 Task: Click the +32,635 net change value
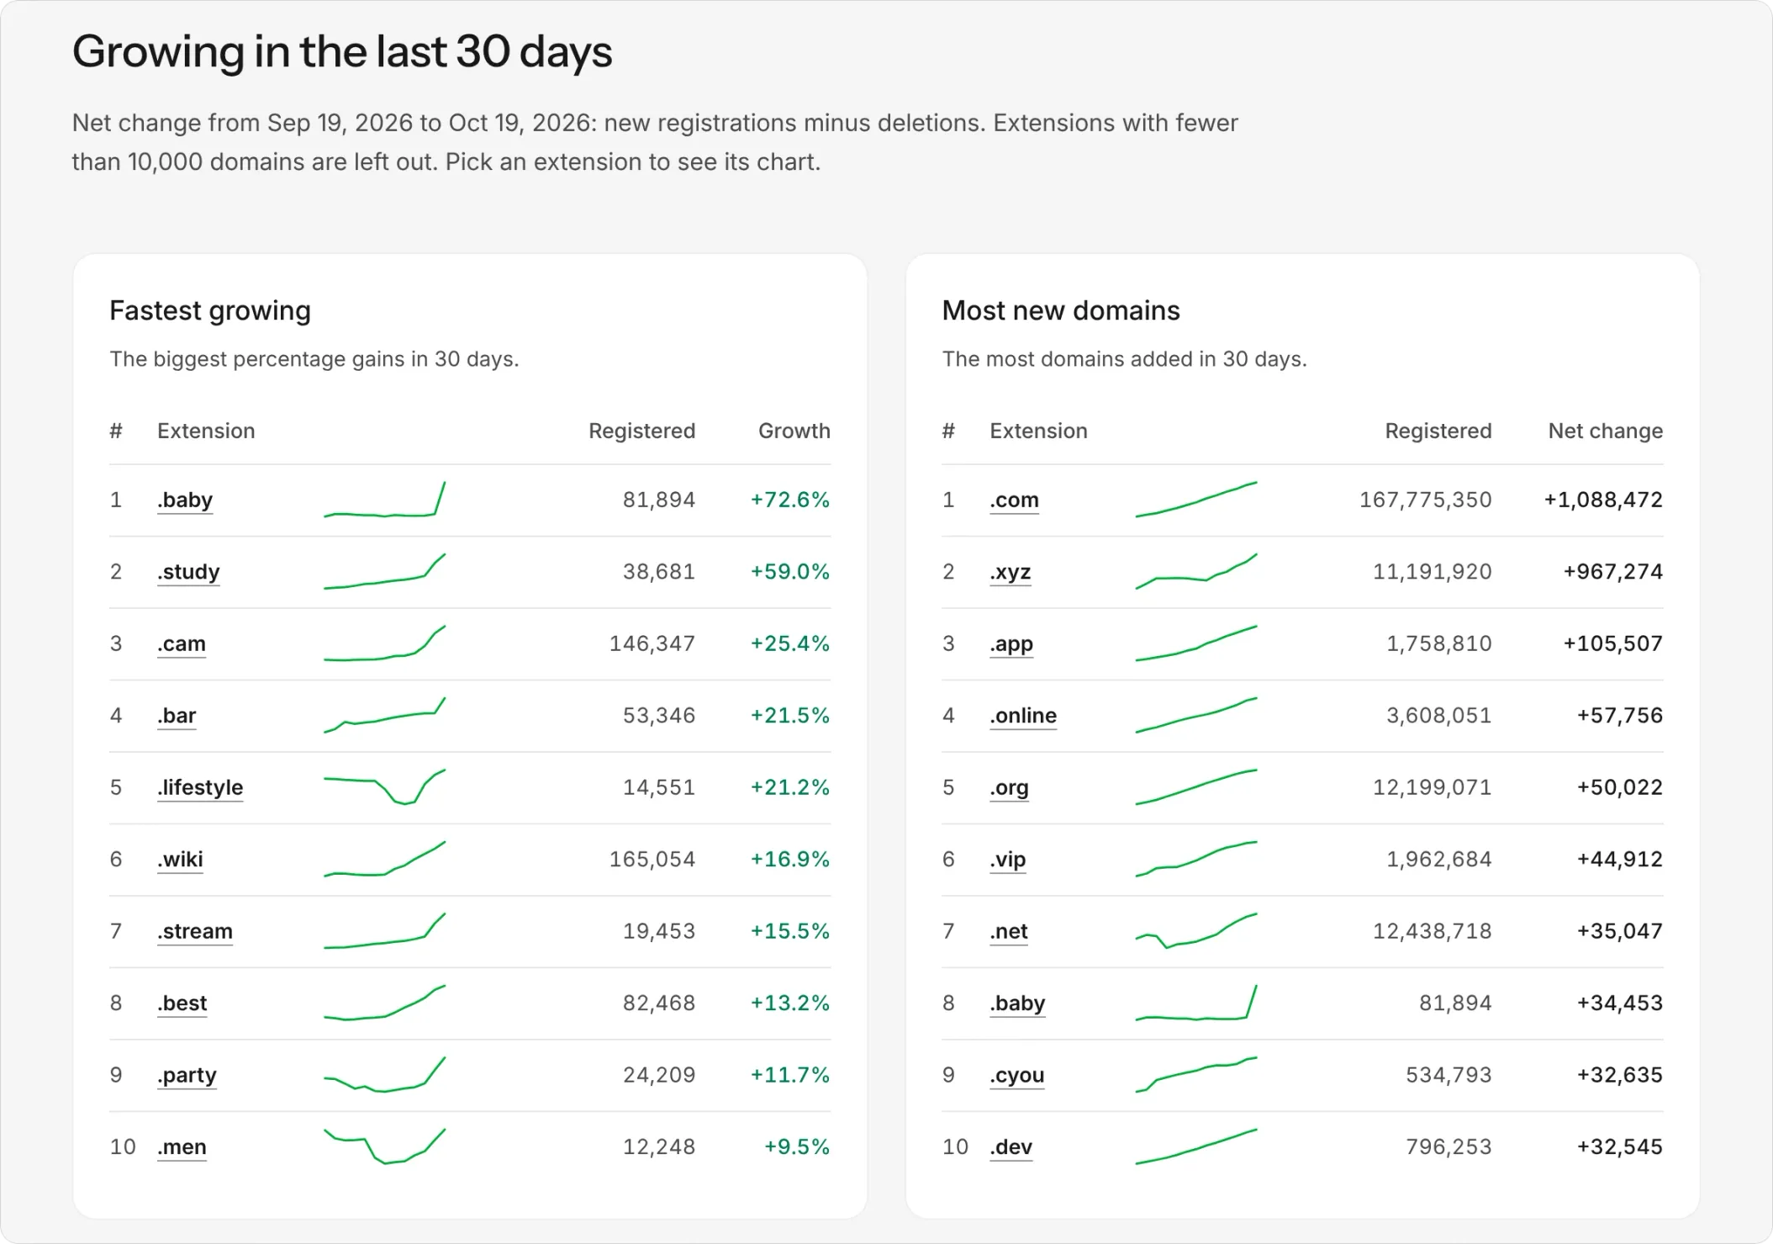(1620, 1076)
